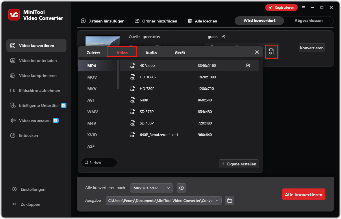Click Ordner hinzufügen
This screenshot has height=219, width=341.
(x=156, y=21)
